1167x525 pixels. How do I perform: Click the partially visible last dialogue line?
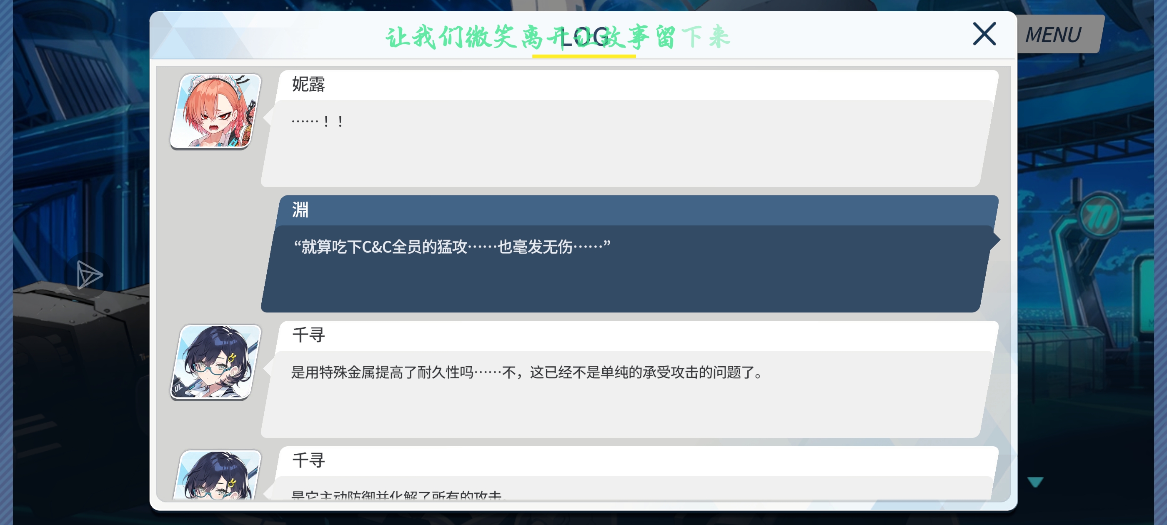click(x=398, y=495)
